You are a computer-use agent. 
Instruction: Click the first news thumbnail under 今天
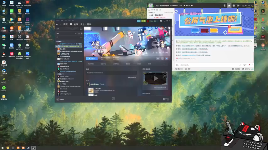[91, 90]
